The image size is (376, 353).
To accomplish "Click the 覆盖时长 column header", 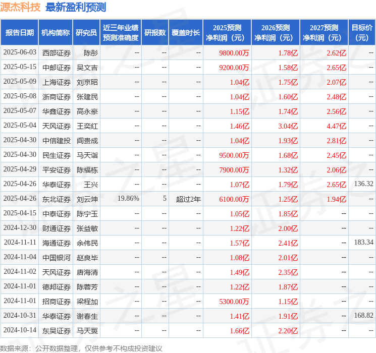I will coord(186,33).
